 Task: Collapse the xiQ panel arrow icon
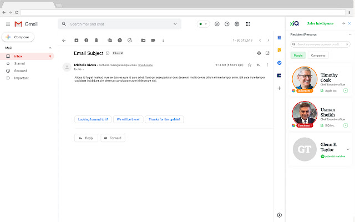pos(344,23)
